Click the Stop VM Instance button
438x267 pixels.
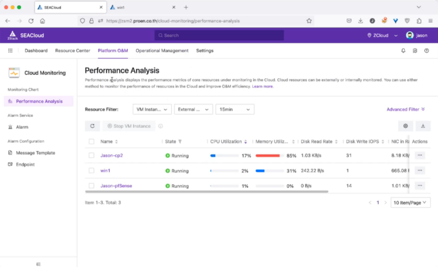click(129, 126)
